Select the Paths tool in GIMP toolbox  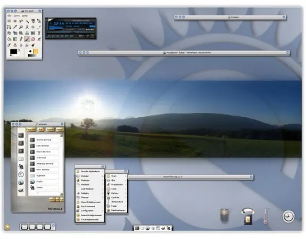[9, 27]
